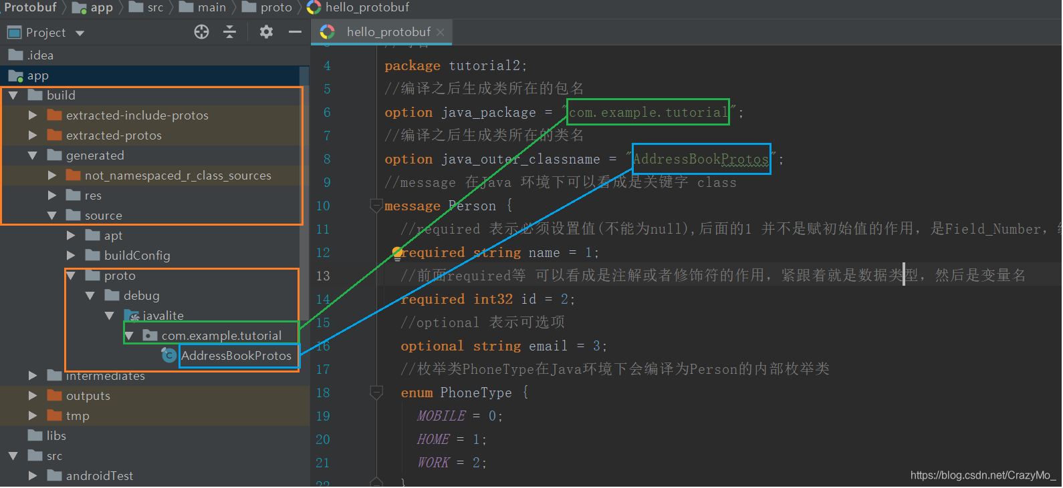Click the MOBILE enum value
The width and height of the screenshot is (1063, 488).
click(x=441, y=416)
